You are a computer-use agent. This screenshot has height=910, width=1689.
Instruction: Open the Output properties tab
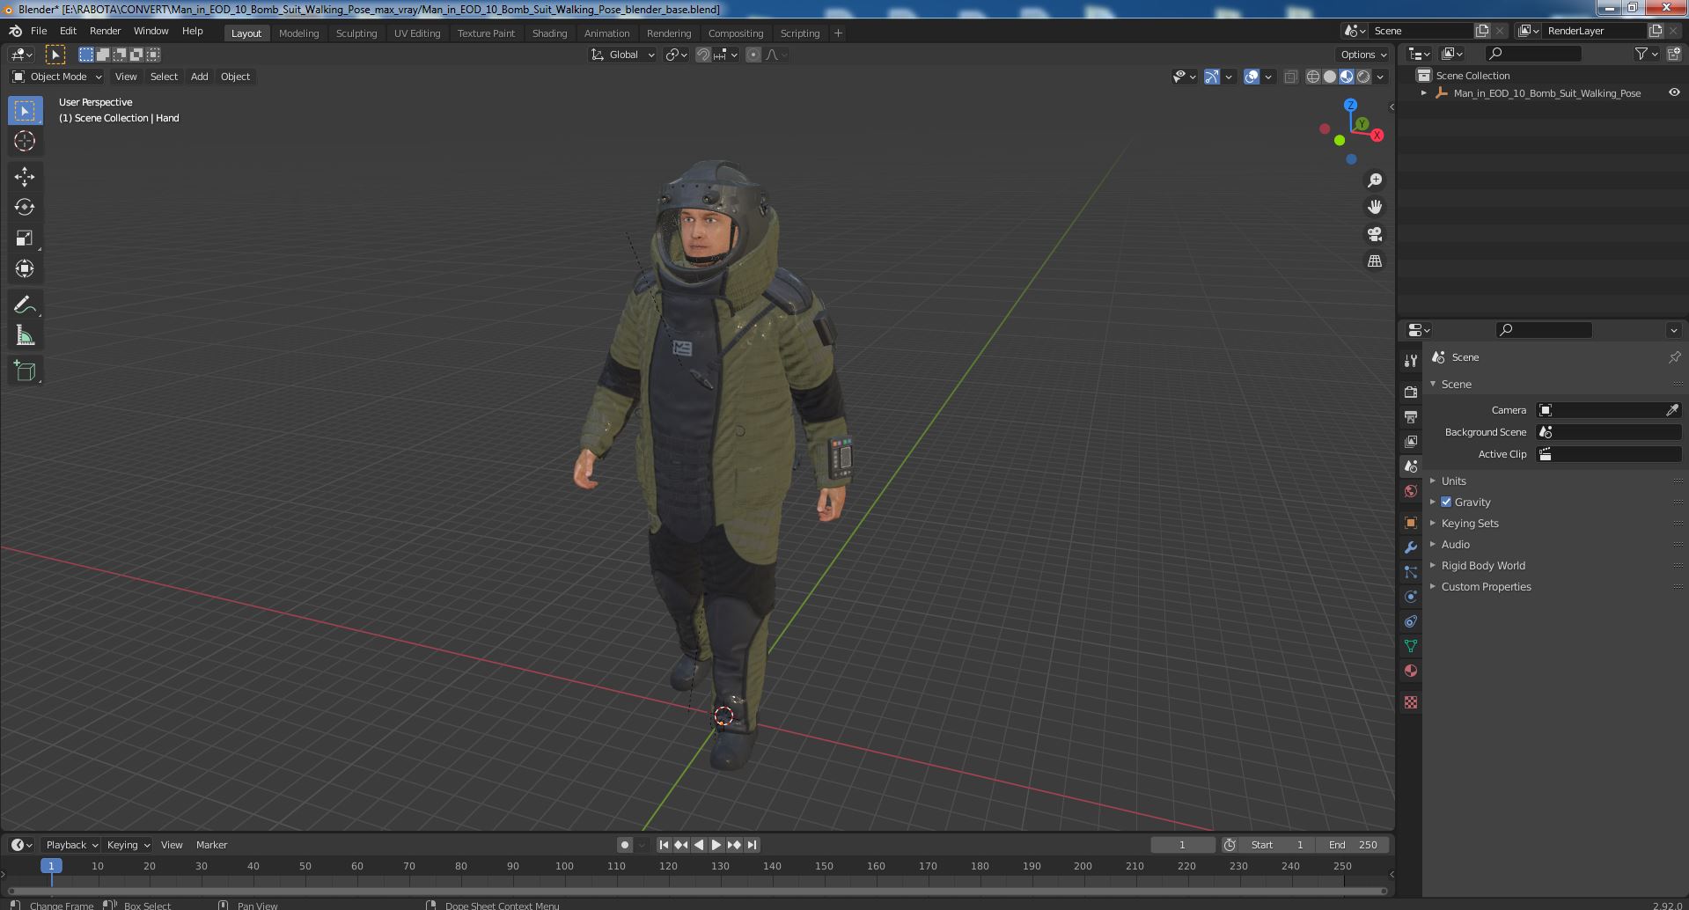click(1411, 416)
